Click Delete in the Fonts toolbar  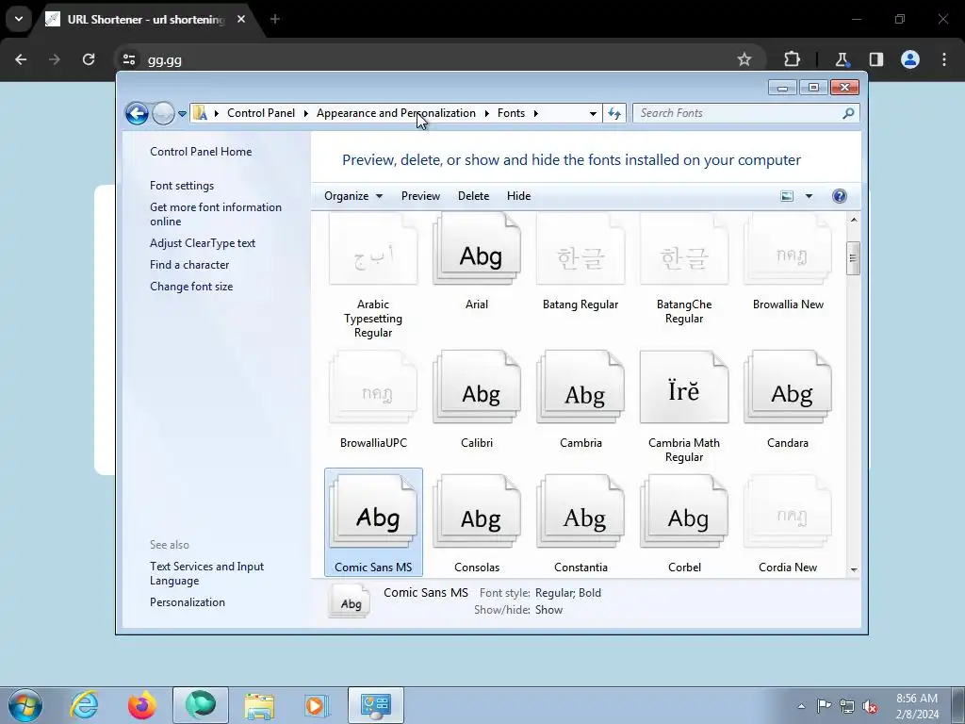click(473, 196)
